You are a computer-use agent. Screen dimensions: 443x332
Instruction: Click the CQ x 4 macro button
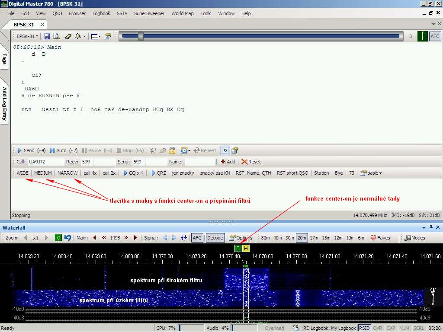pyautogui.click(x=134, y=173)
